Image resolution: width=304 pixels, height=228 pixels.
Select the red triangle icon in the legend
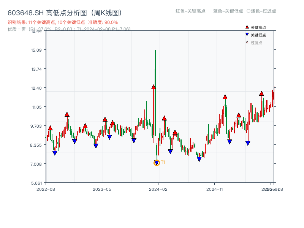(x=247, y=27)
